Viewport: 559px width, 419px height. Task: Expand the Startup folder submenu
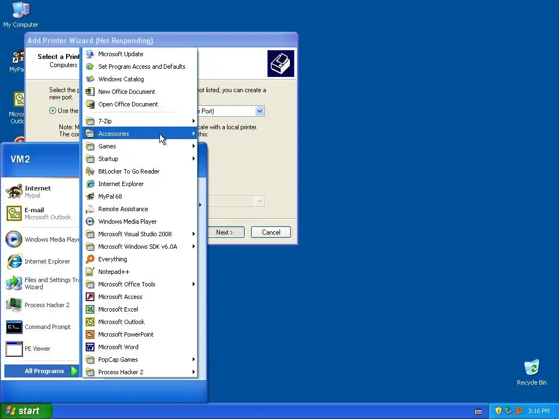click(140, 159)
